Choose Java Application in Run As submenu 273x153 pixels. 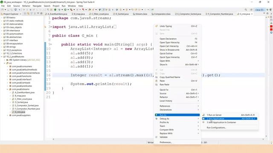coord(229,119)
